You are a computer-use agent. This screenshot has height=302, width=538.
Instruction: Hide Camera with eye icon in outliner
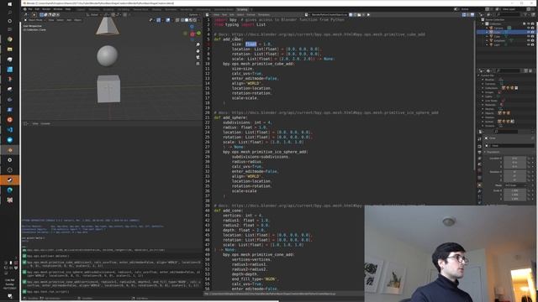[529, 28]
